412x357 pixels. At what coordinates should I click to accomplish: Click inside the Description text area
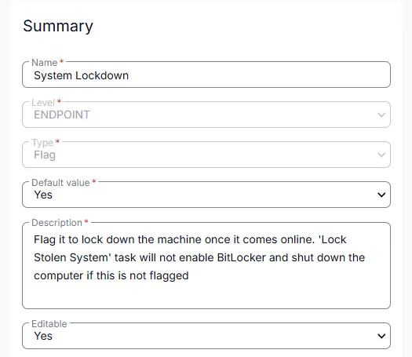click(206, 265)
